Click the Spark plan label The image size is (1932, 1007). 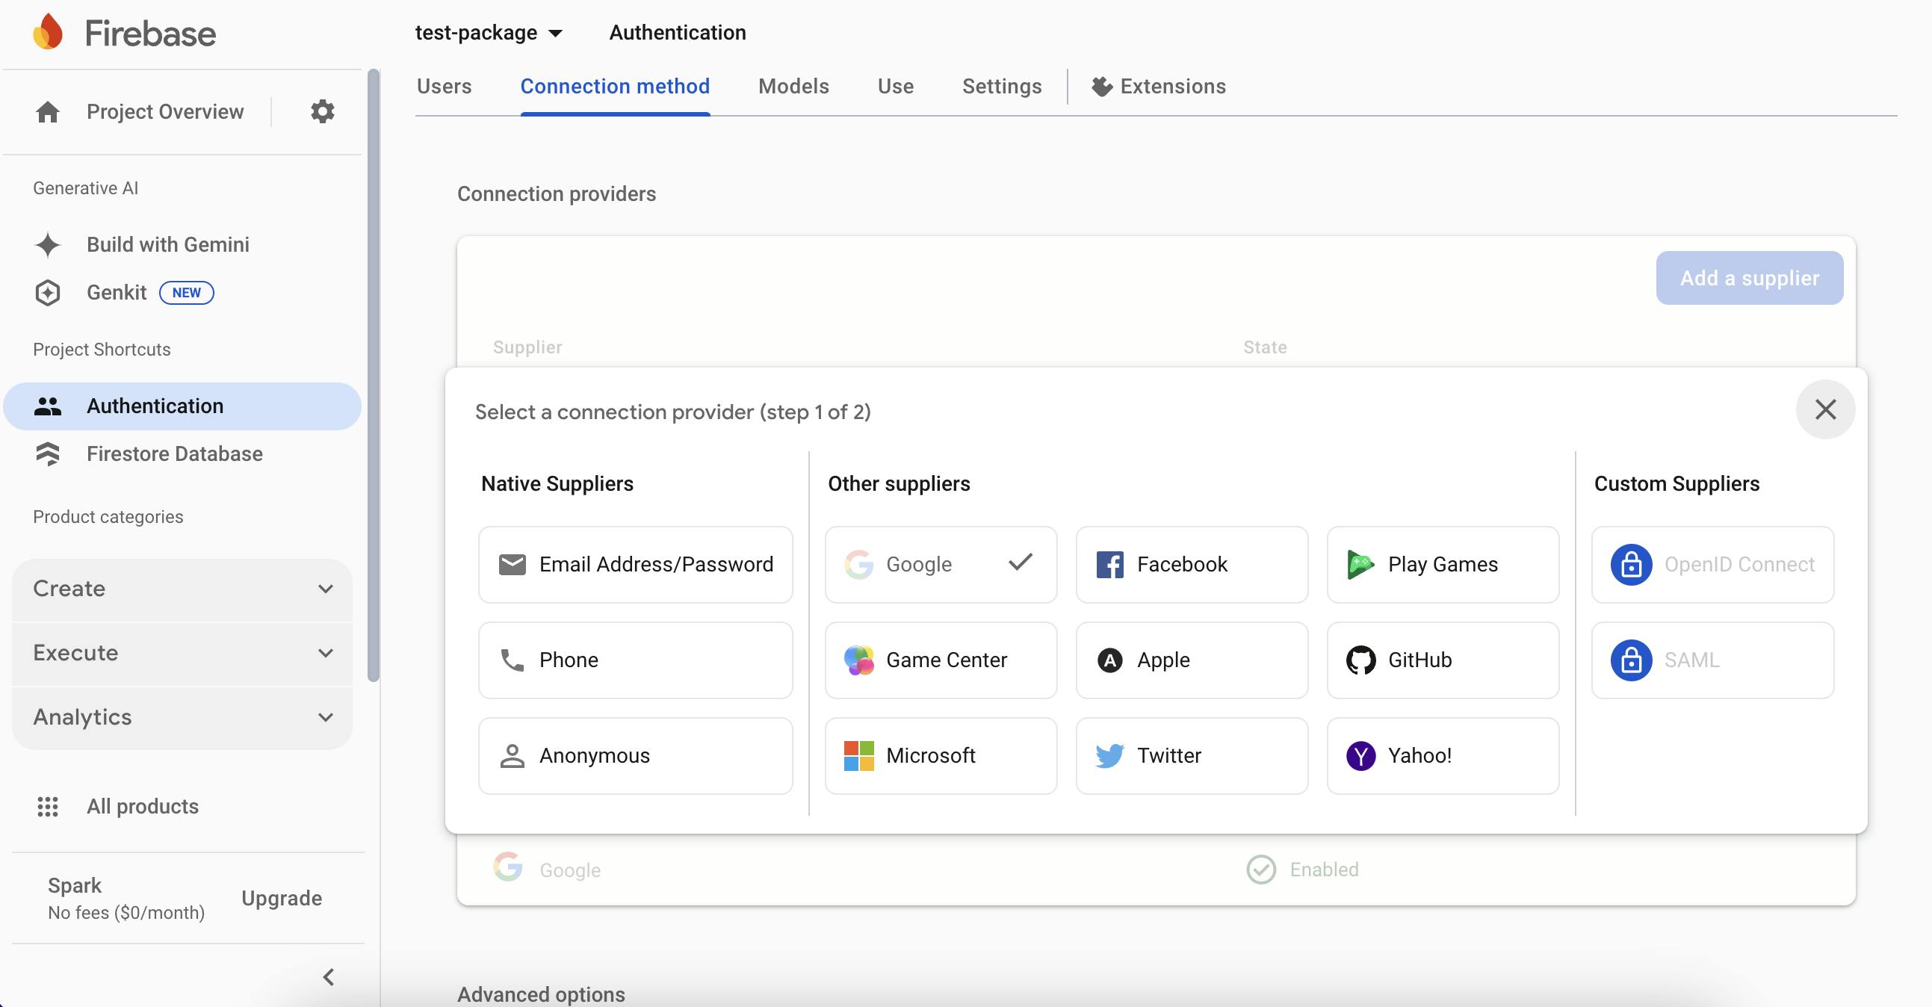[x=74, y=885]
